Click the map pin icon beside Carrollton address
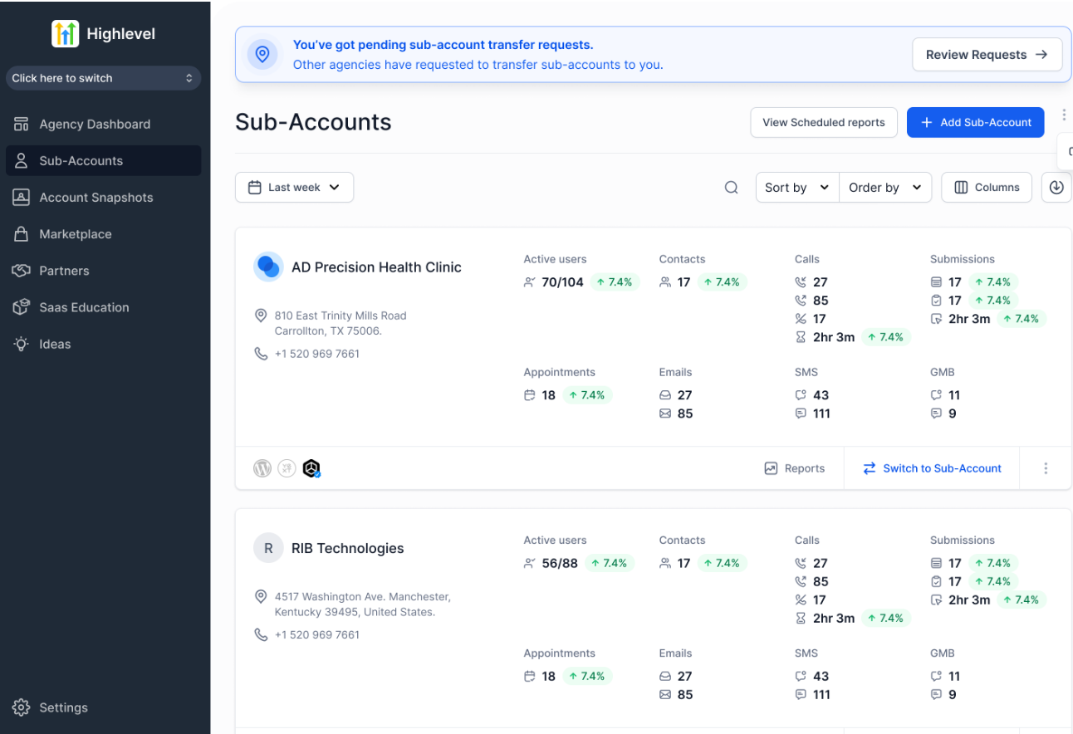 261,316
